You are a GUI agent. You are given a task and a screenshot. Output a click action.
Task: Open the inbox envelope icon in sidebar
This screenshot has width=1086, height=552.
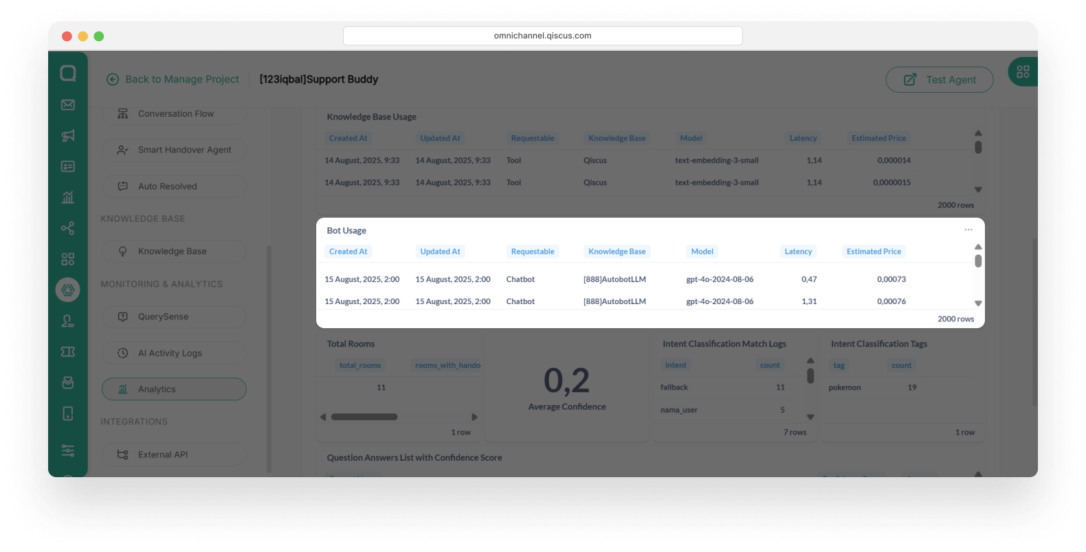point(68,105)
